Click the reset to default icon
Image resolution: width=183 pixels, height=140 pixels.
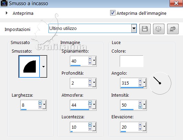click(x=173, y=29)
